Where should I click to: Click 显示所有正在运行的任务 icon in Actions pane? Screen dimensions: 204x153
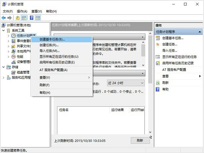(x=158, y=57)
